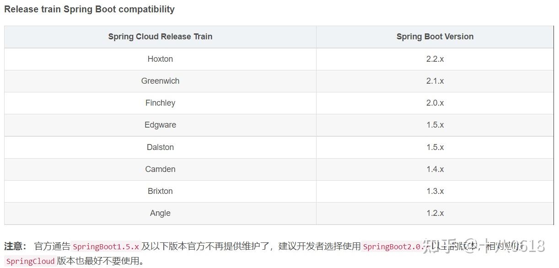Click the SpringCloud inline code text
559x268 pixels.
(x=30, y=262)
